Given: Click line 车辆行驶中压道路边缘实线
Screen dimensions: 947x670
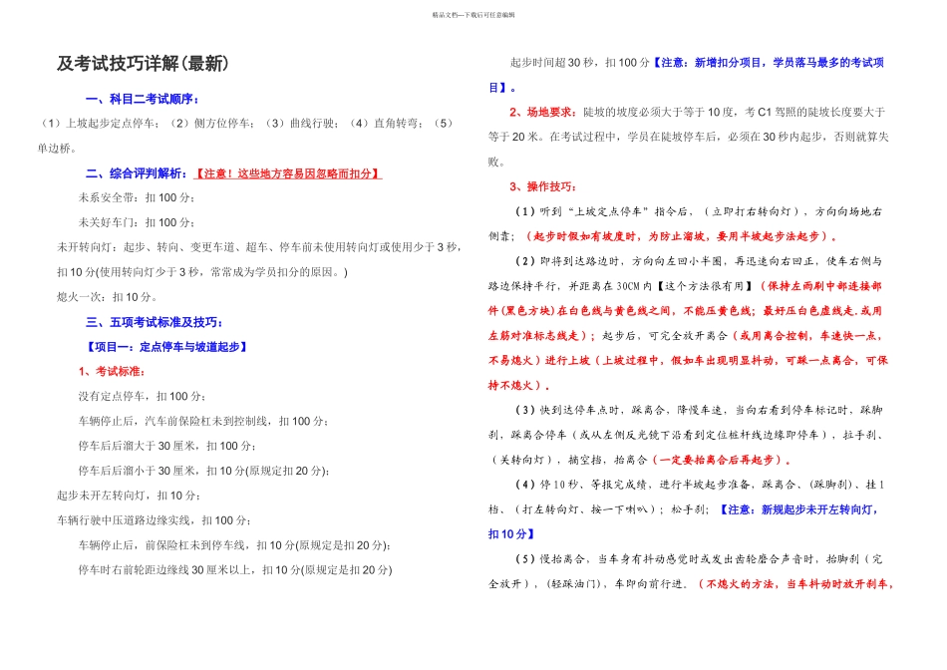Looking at the screenshot, I should [x=154, y=520].
